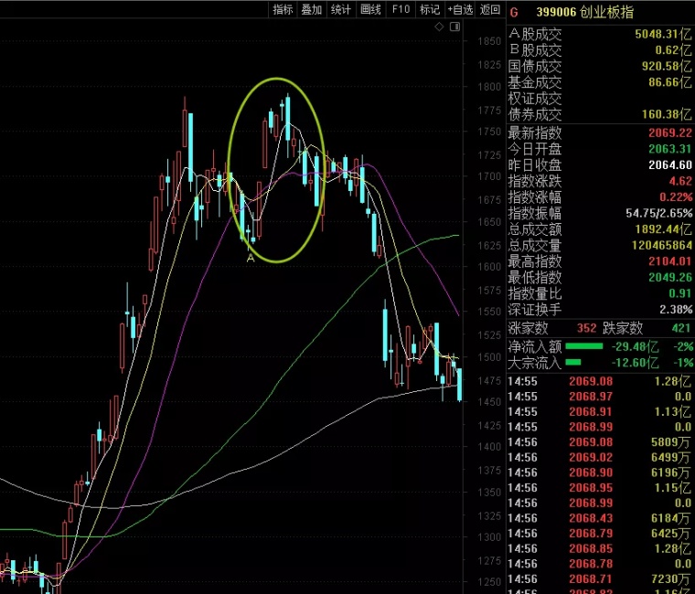Viewport: 695px width, 594px height.
Task: Select tick price 2069.08 with 1.28亿 volume
Action: [x=591, y=381]
